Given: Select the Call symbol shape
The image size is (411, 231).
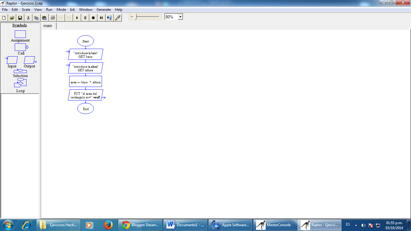Looking at the screenshot, I should coord(20,47).
